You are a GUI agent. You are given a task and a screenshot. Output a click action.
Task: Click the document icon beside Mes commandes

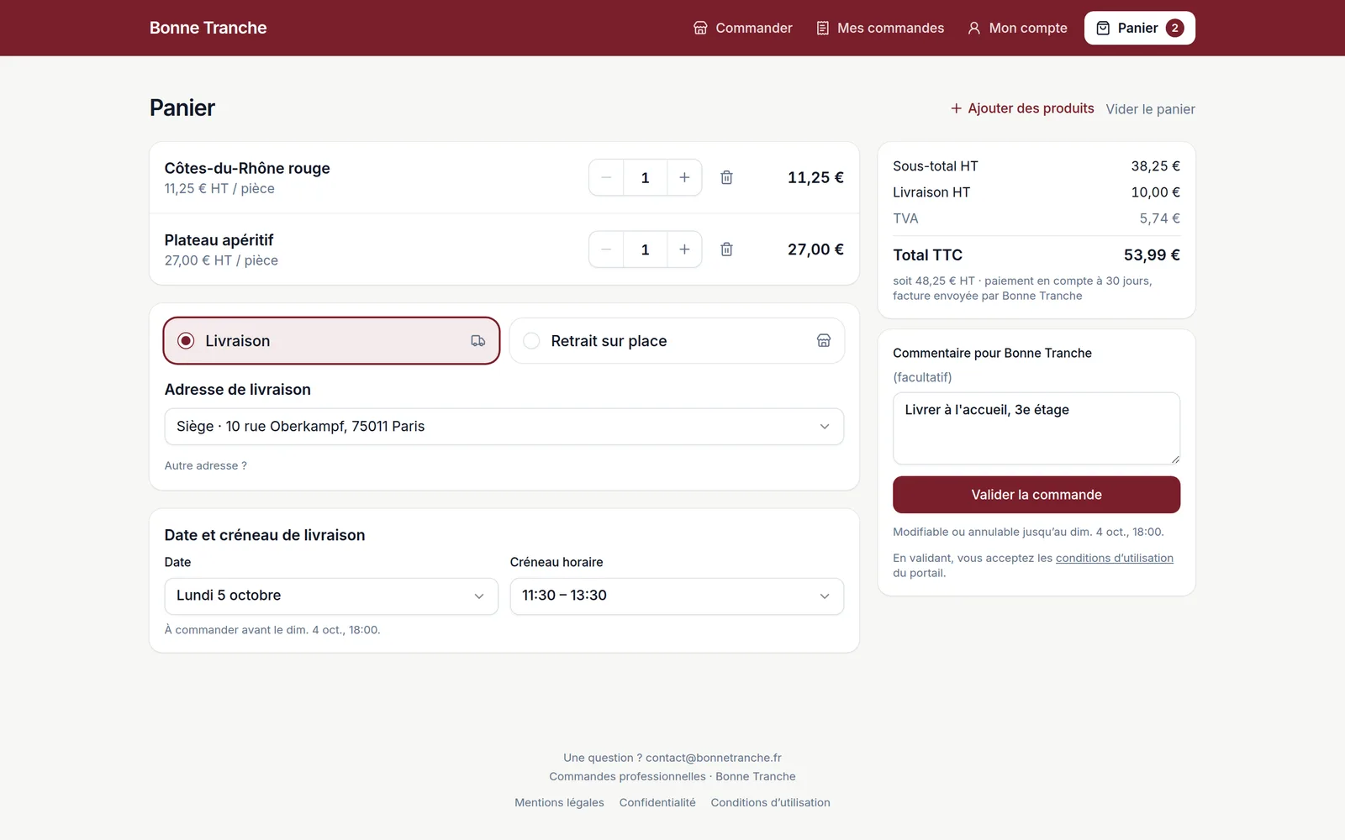click(x=823, y=28)
